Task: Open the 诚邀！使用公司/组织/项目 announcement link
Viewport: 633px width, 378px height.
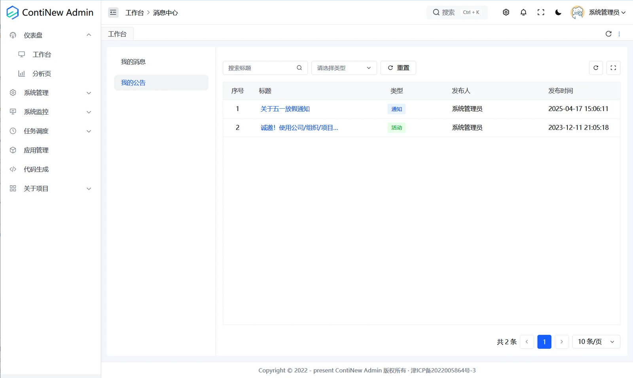Action: pyautogui.click(x=299, y=128)
